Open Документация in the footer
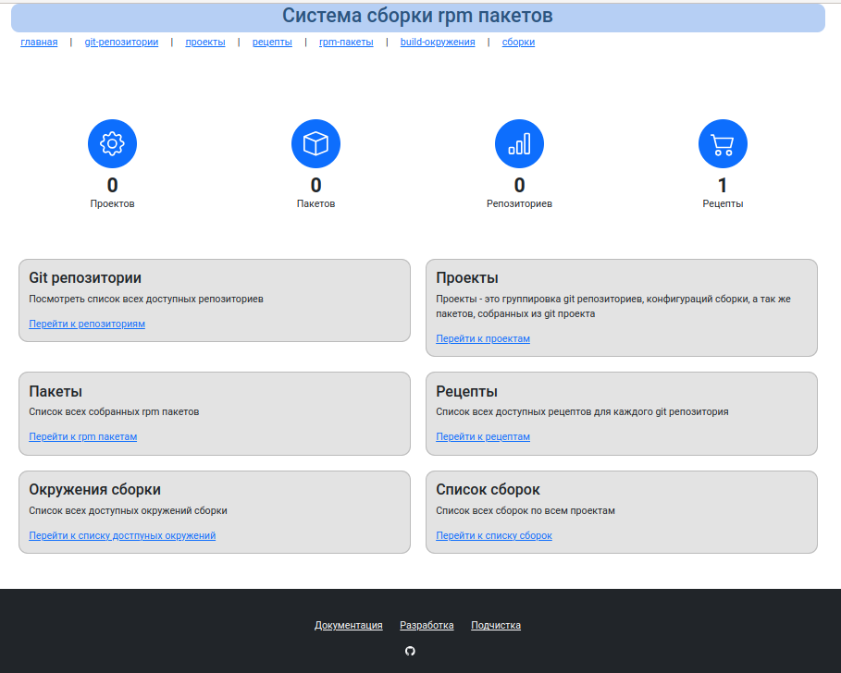This screenshot has width=841, height=673. pos(349,625)
